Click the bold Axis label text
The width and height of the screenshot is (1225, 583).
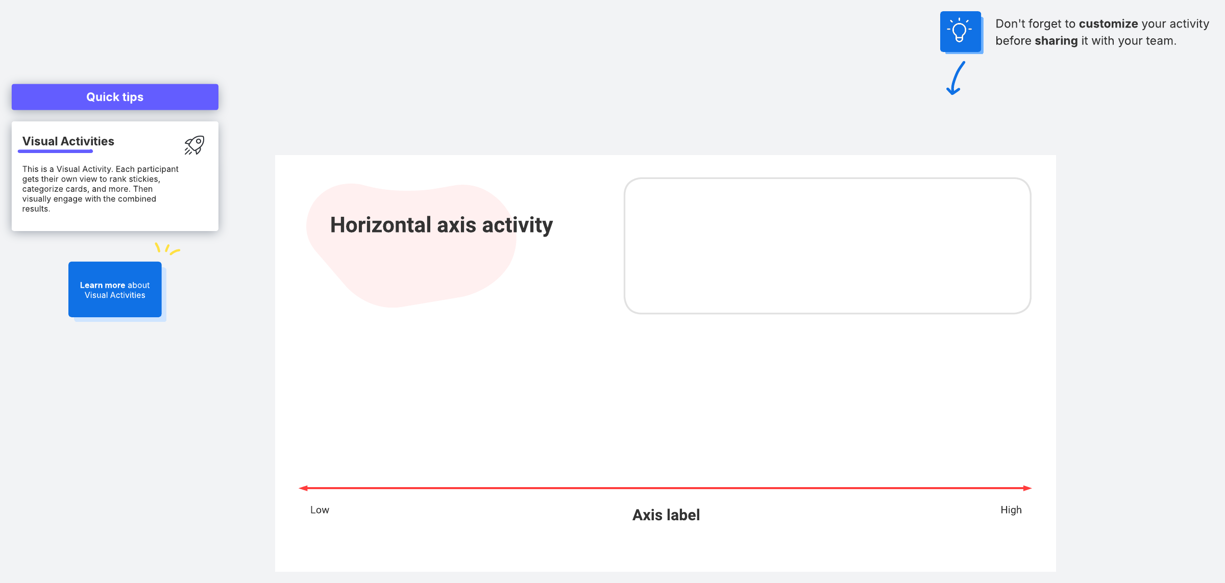pyautogui.click(x=666, y=515)
